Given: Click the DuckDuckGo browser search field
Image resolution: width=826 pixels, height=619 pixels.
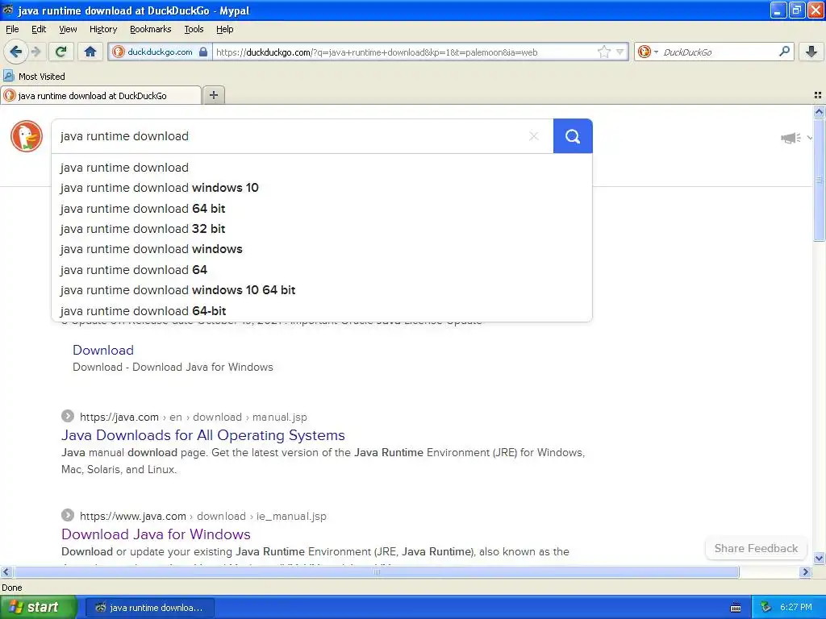Looking at the screenshot, I should tap(719, 52).
